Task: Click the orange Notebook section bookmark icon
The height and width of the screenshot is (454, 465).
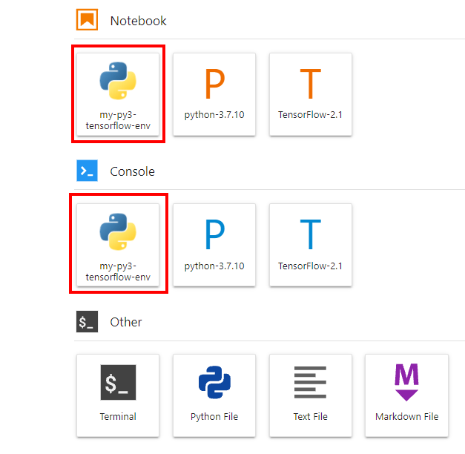Action: click(x=87, y=19)
